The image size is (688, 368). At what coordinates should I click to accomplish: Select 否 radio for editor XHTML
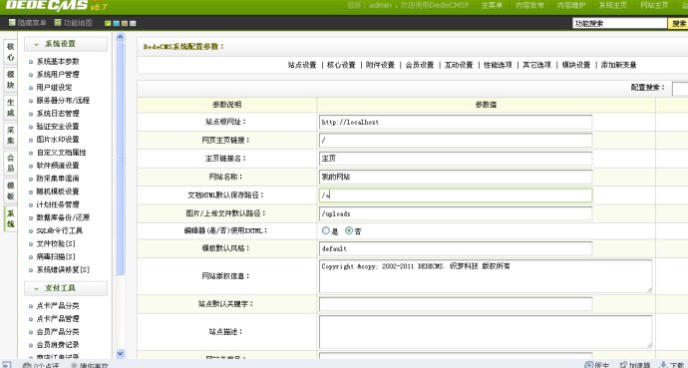point(349,230)
